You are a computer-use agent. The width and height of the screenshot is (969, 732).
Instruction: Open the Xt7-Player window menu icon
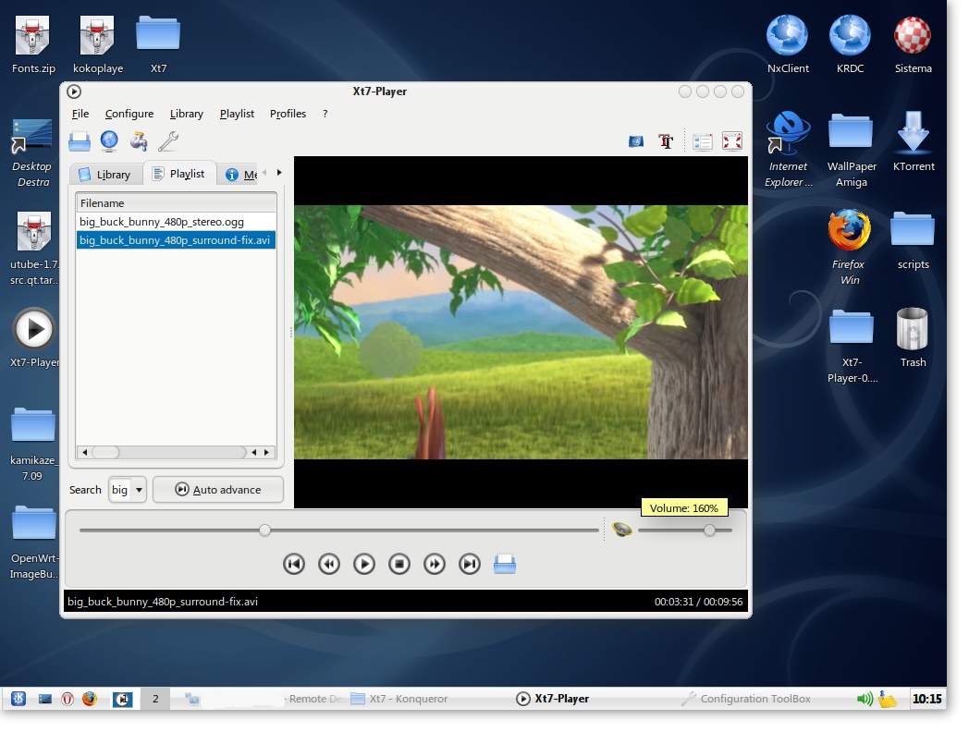click(x=74, y=91)
